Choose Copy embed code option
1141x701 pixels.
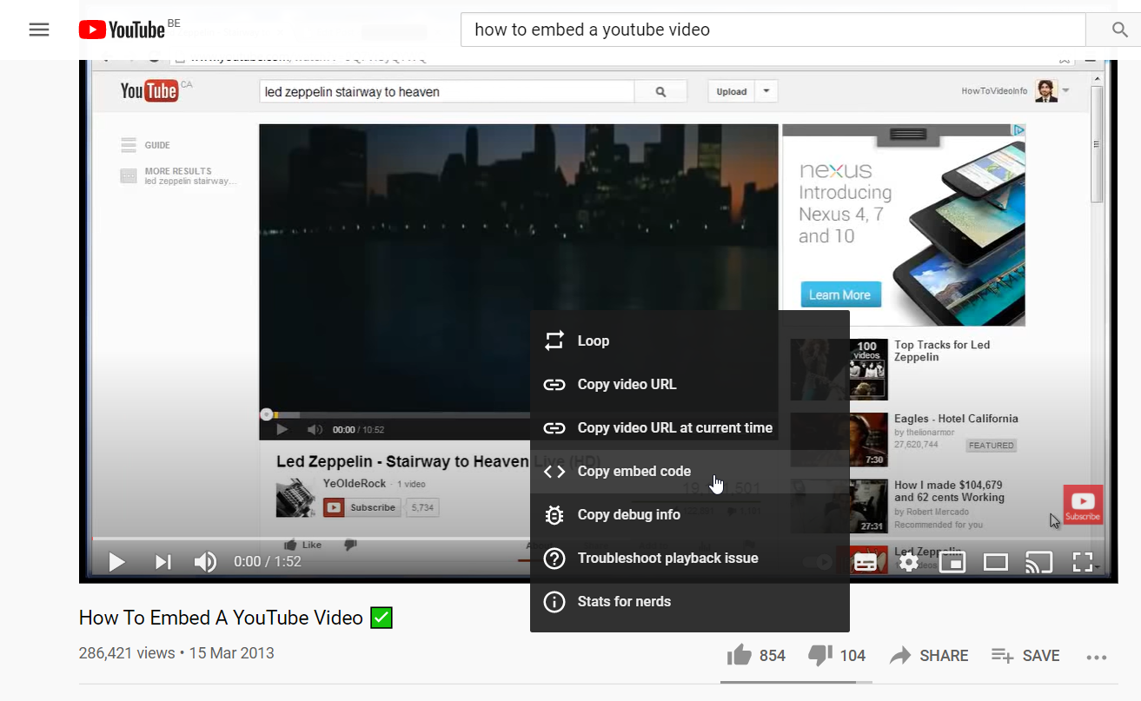(634, 472)
